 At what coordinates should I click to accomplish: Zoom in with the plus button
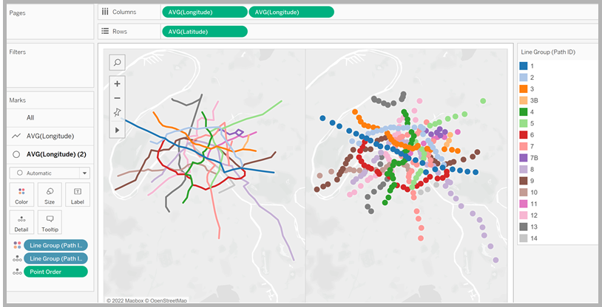pos(117,83)
